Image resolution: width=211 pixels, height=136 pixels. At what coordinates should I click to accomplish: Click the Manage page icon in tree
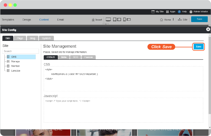[8, 61]
